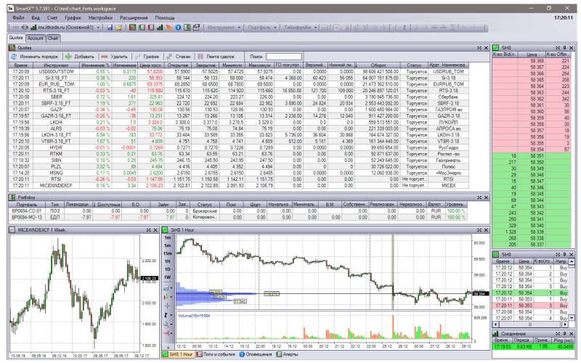The width and height of the screenshot is (581, 363).
Task: Expand the chart type dropdown in chart sidebar
Action: click(x=171, y=287)
